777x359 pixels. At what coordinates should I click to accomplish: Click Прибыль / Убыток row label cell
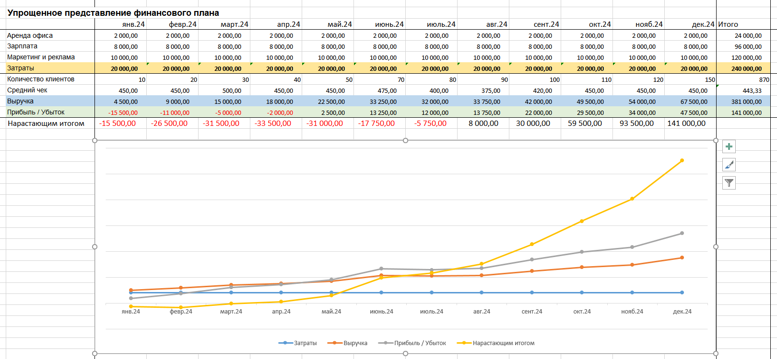50,112
